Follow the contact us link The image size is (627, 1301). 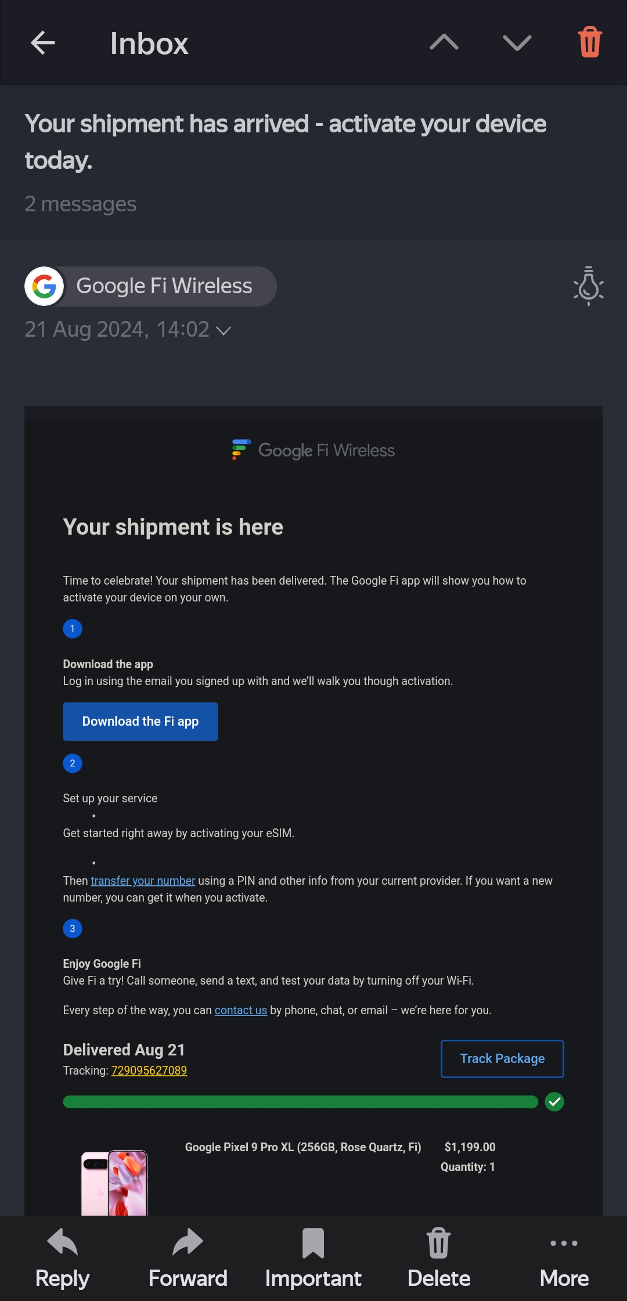tap(240, 1010)
